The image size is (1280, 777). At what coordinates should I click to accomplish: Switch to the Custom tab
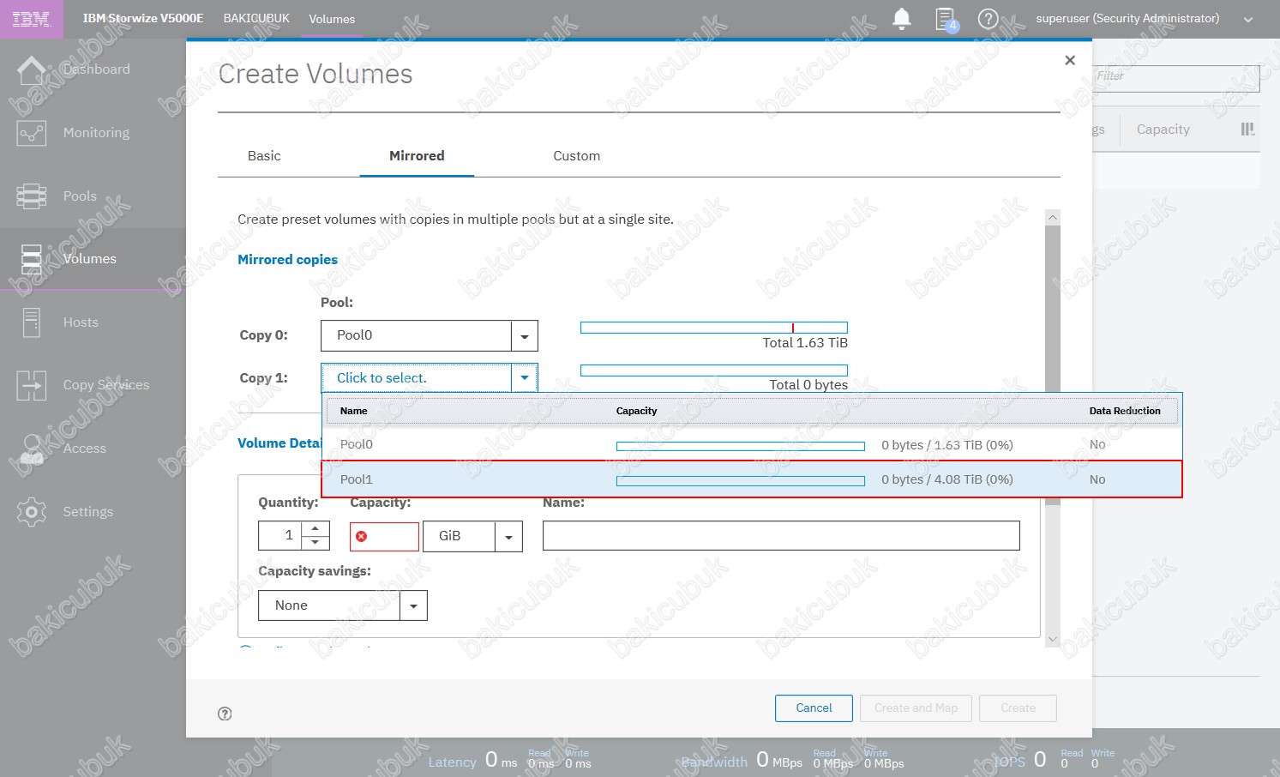pos(576,156)
